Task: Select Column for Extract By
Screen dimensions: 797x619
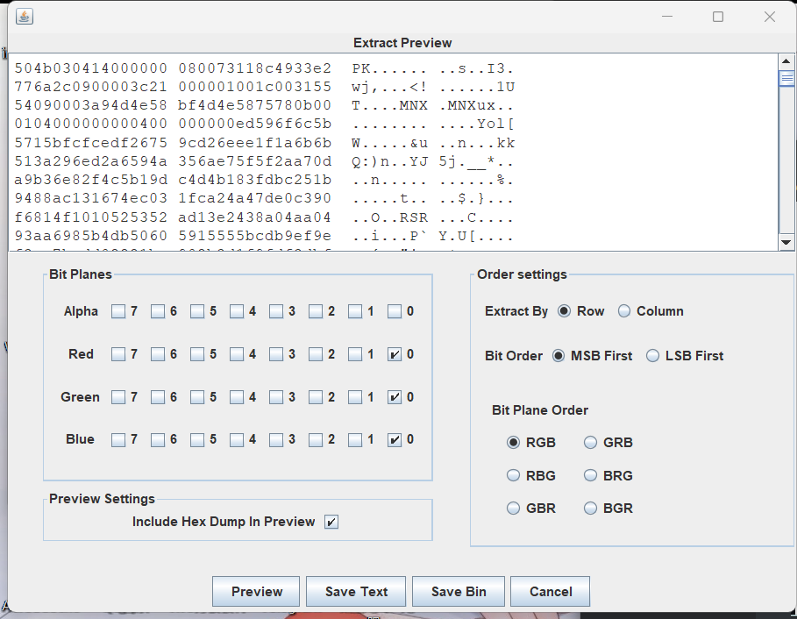Action: [624, 311]
